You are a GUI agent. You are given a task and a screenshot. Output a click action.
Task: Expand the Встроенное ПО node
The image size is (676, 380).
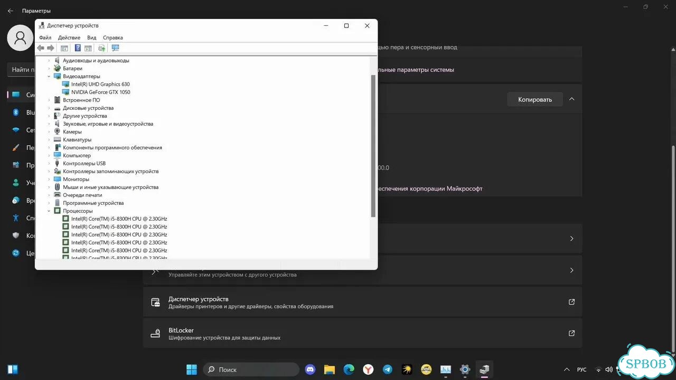click(x=49, y=100)
